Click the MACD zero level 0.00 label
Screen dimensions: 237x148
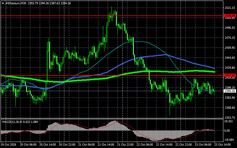click(x=227, y=131)
